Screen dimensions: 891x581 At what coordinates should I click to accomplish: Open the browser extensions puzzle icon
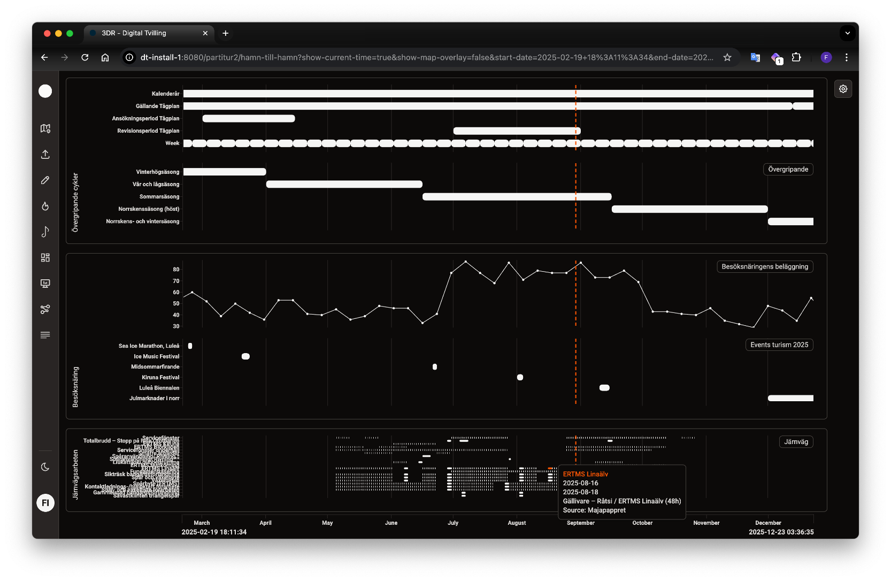pos(797,57)
